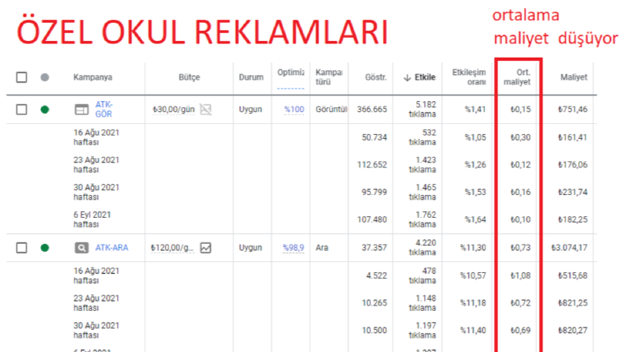
Task: Select cost value ₺3.074,17
Action: tap(569, 248)
